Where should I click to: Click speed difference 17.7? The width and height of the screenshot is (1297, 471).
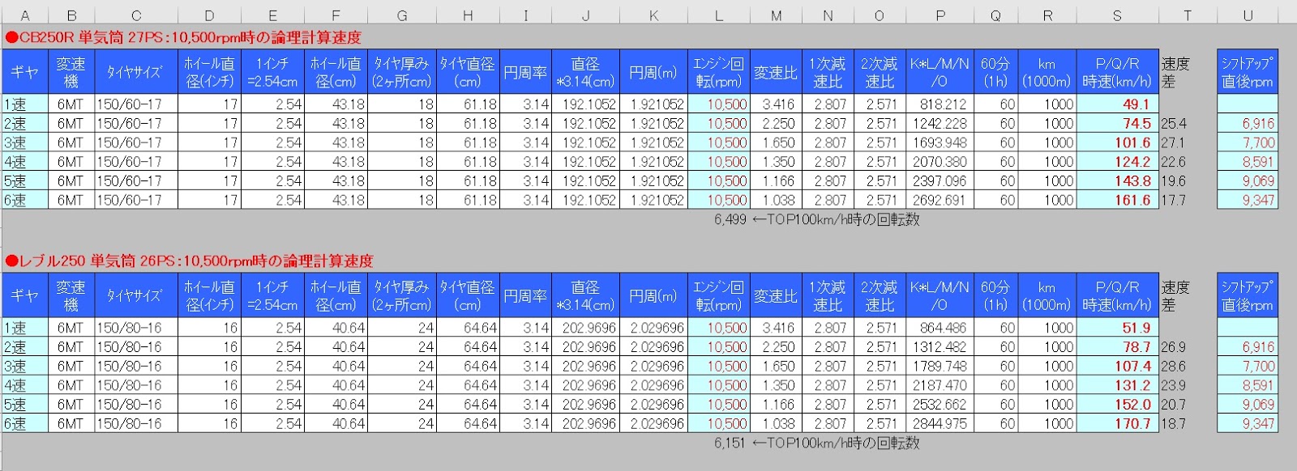coord(1174,200)
